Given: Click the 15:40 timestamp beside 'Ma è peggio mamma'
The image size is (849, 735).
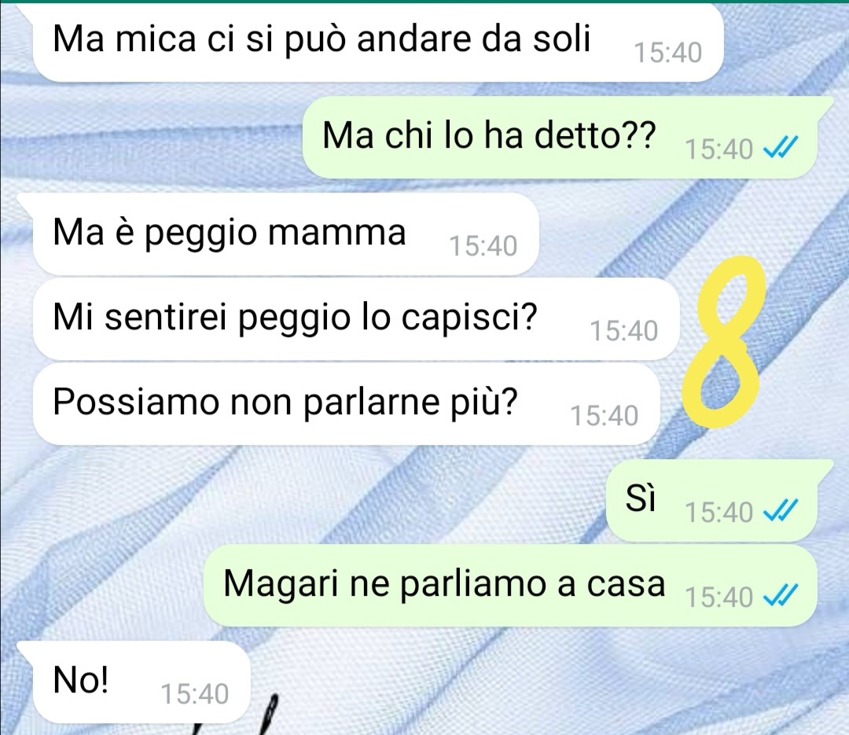Looking at the screenshot, I should (483, 246).
